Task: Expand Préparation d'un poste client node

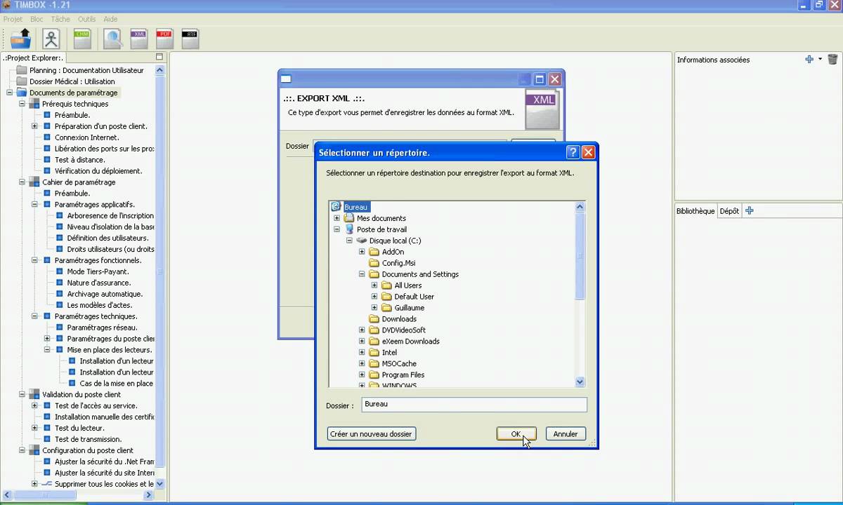Action: (x=35, y=126)
